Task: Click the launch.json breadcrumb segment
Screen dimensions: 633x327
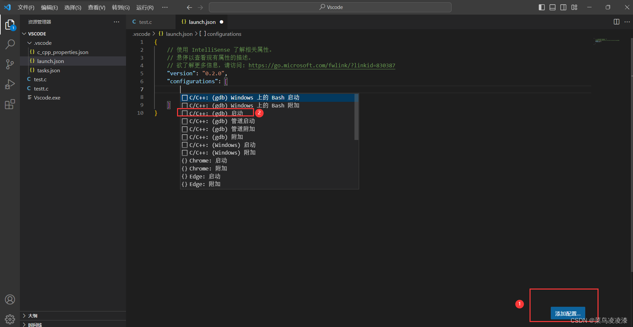Action: (x=176, y=34)
